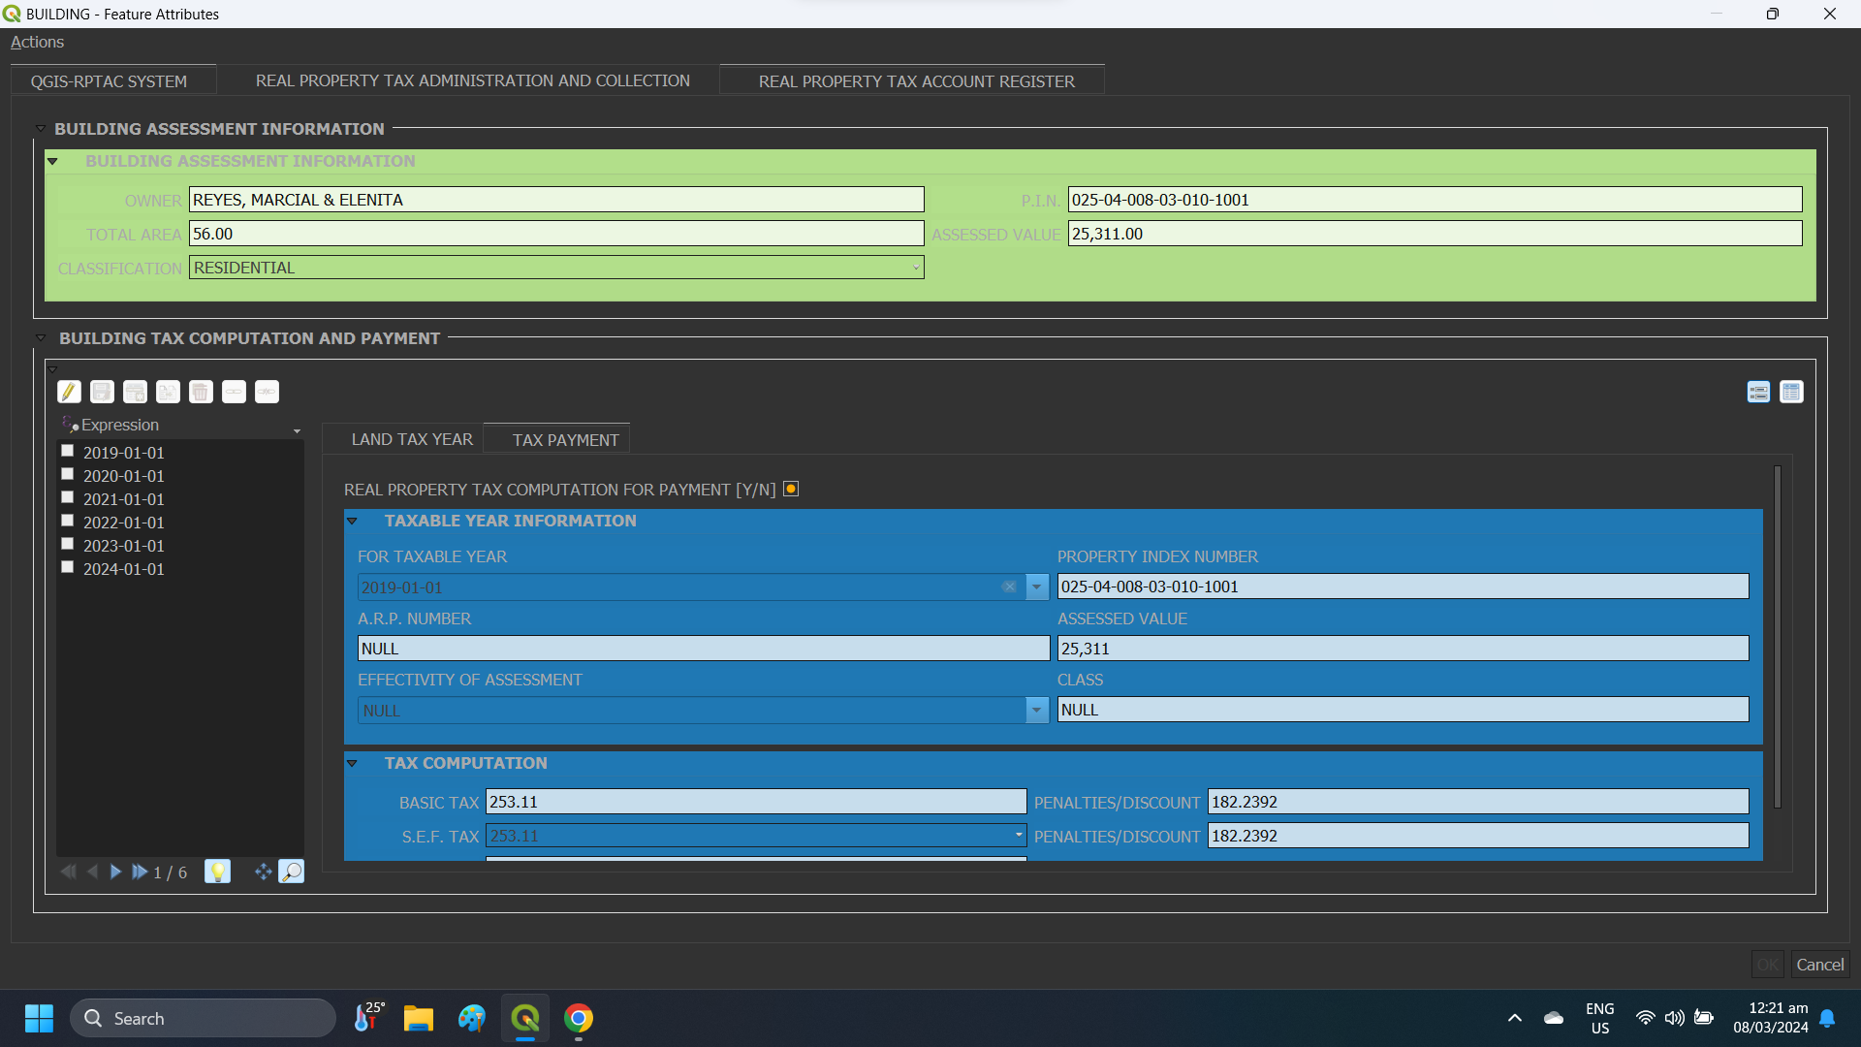
Task: Open the FOR TAXABLE YEAR dropdown
Action: 1036,587
